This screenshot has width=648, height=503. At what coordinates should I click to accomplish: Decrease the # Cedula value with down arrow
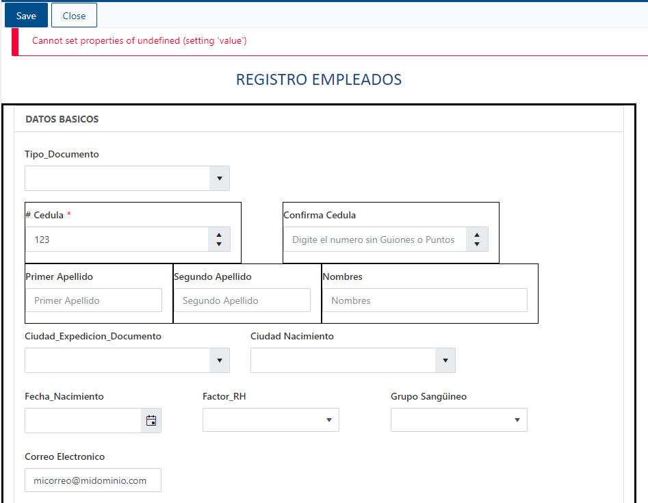pos(219,244)
